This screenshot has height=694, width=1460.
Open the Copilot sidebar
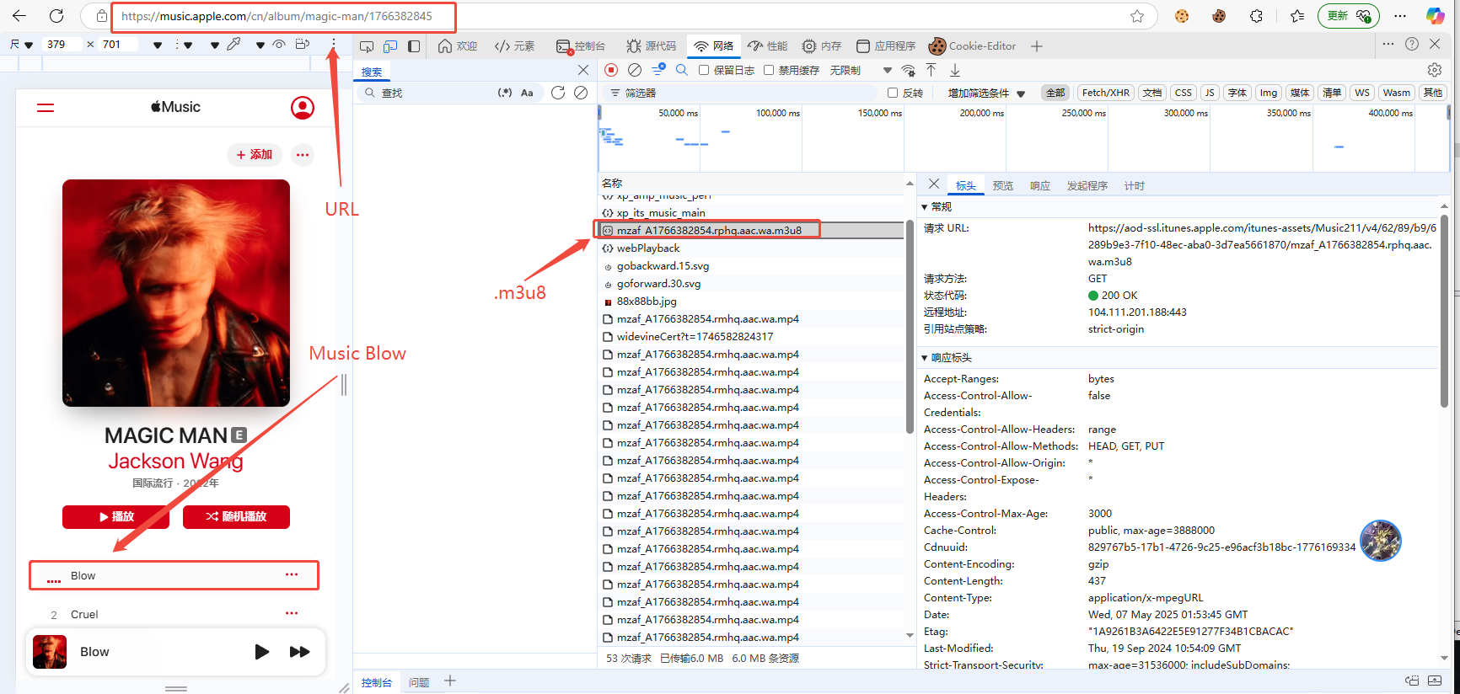[x=1435, y=16]
